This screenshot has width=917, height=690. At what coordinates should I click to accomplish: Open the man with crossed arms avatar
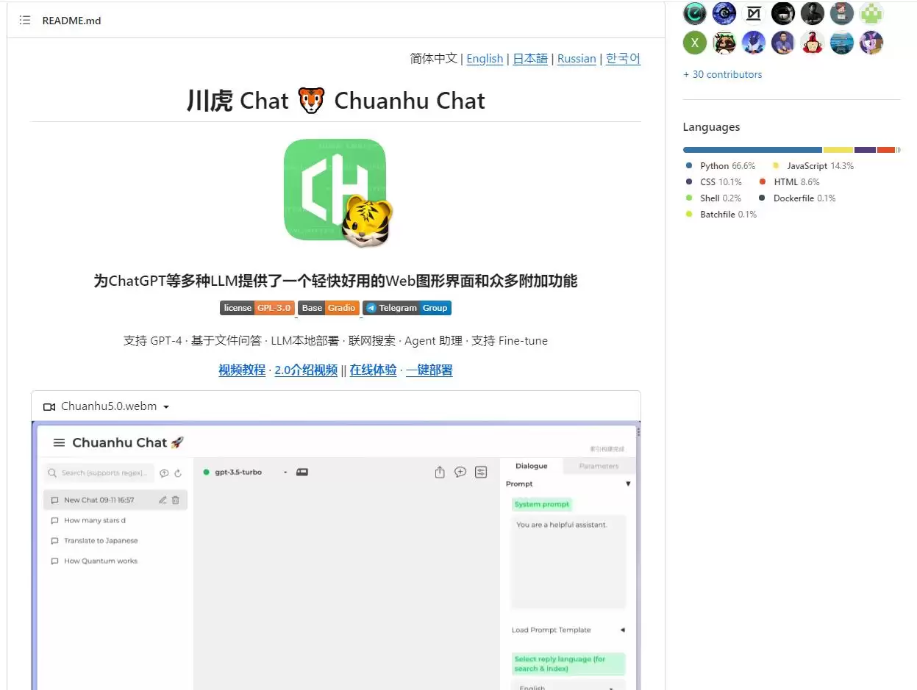pyautogui.click(x=783, y=43)
